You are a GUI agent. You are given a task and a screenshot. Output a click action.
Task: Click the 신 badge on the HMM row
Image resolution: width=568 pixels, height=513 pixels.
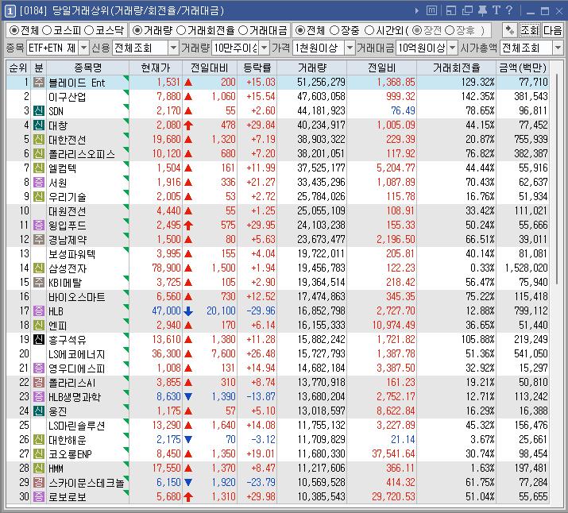(x=39, y=468)
